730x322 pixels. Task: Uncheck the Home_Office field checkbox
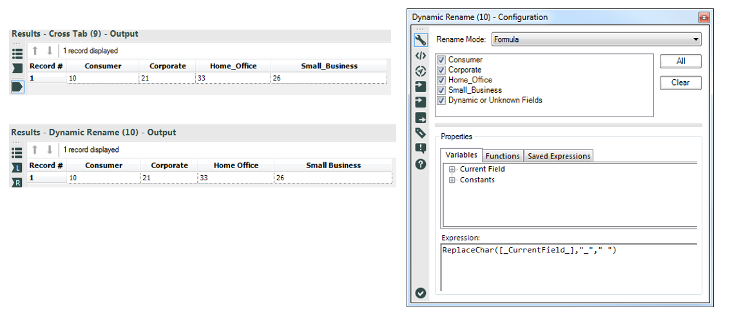tap(442, 80)
